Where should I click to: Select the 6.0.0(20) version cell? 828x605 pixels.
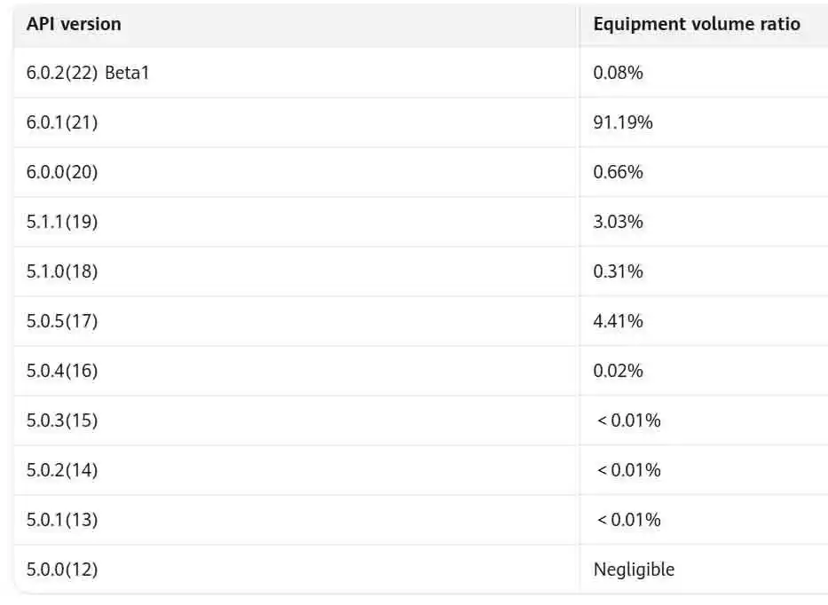pyautogui.click(x=62, y=172)
